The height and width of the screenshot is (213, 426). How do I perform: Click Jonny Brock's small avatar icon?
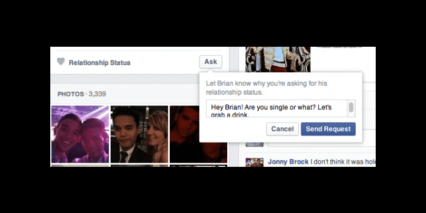pos(254,163)
